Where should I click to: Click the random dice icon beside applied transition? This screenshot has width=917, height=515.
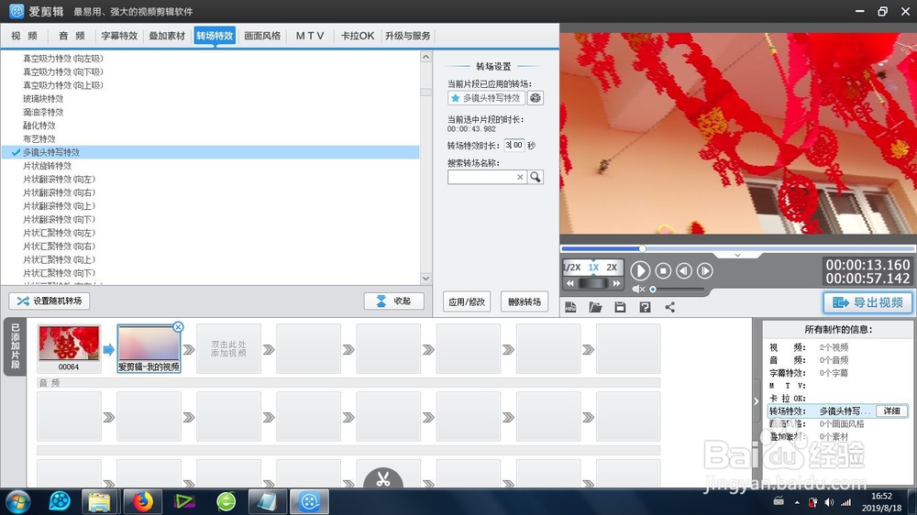pyautogui.click(x=536, y=98)
